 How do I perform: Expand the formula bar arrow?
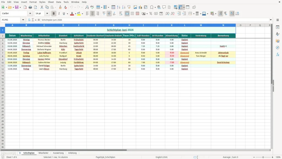point(271,20)
